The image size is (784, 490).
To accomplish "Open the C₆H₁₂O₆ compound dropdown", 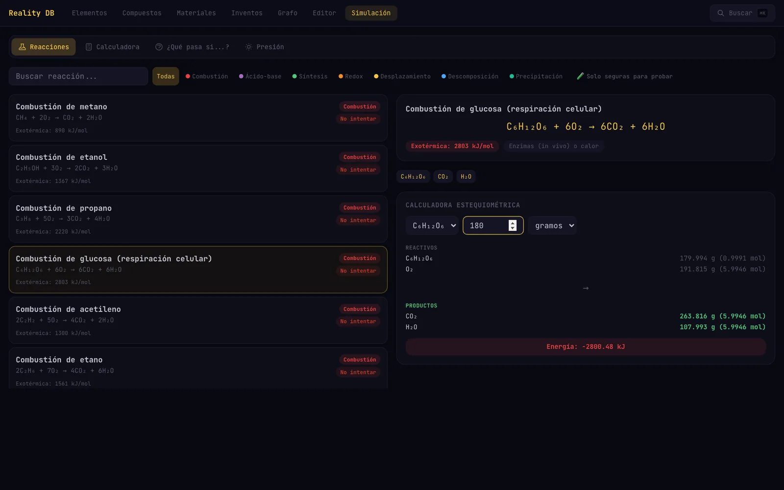I will pyautogui.click(x=432, y=225).
